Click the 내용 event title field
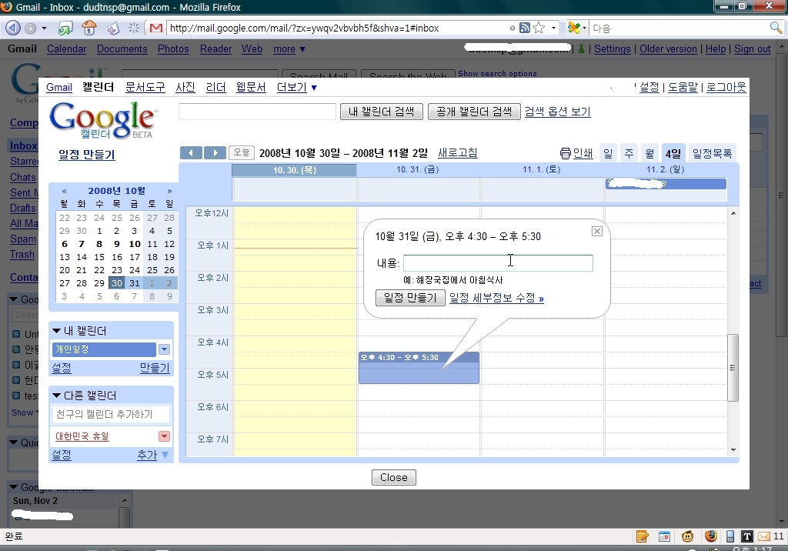The width and height of the screenshot is (788, 551). (x=498, y=263)
